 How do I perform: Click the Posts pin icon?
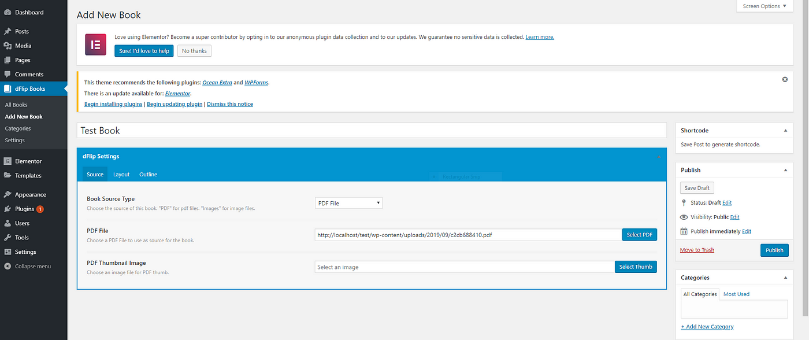click(8, 31)
